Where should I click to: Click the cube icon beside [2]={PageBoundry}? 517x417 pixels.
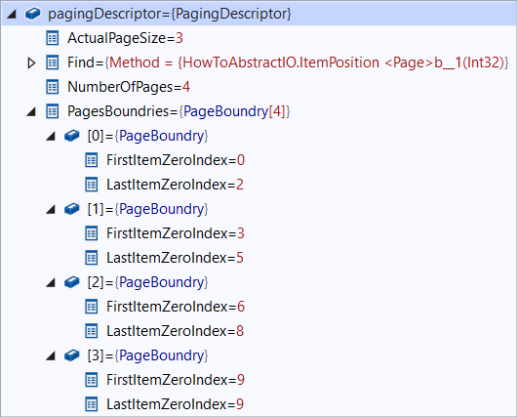pos(72,282)
